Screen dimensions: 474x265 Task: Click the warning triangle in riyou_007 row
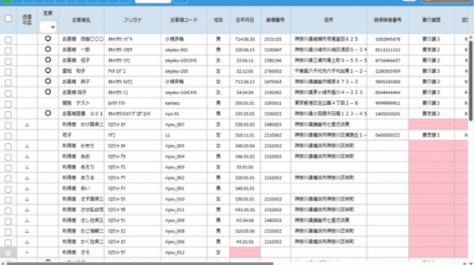point(27,124)
